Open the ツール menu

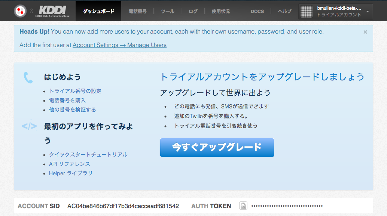168,11
